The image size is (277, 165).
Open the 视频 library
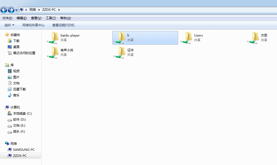click(x=16, y=71)
